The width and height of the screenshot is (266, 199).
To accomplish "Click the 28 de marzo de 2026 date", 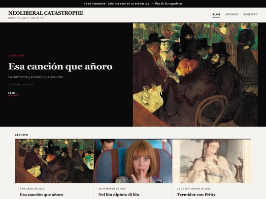I will (112, 189).
